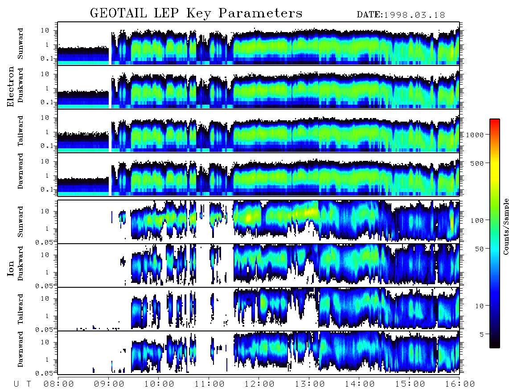Image resolution: width=509 pixels, height=392 pixels.
Task: Click the colorbar tick label "10" near Counts/Sample
Action: 479,306
